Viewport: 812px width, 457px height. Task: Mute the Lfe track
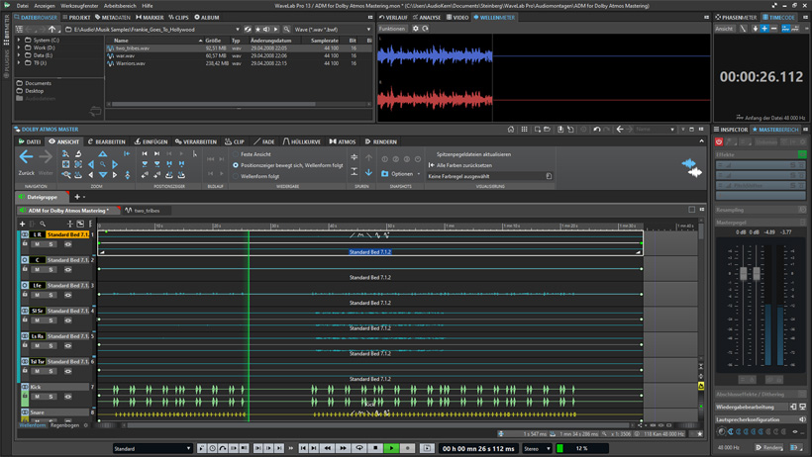pos(37,295)
